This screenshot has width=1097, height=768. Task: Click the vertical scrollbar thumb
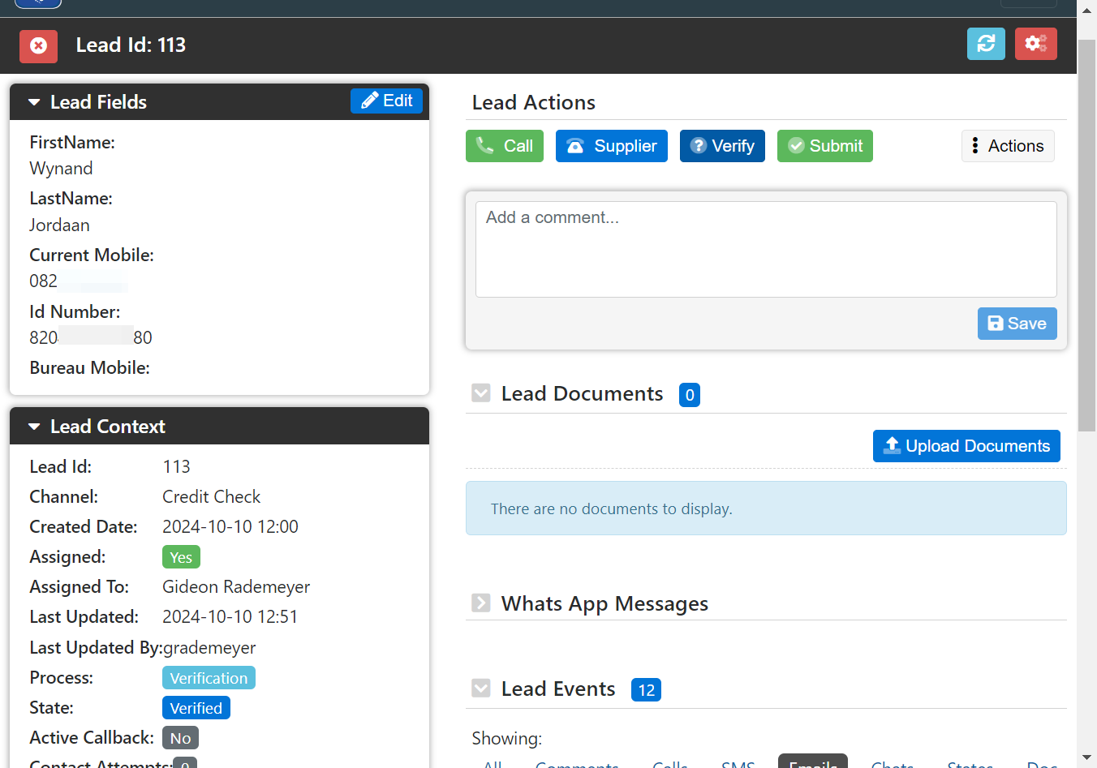point(1087,235)
